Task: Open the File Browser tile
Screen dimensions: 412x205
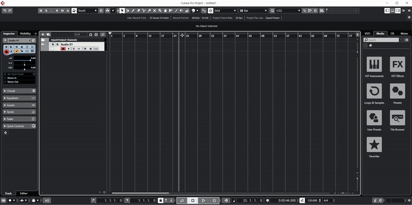Action: 398,118
